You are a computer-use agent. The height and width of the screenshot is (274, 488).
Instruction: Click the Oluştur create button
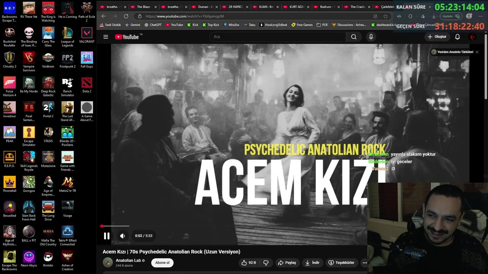point(437,37)
